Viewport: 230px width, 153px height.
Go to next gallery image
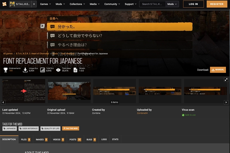click(x=226, y=102)
